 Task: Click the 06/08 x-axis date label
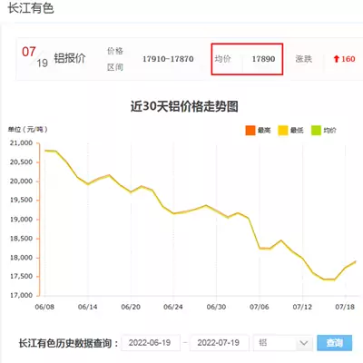point(44,307)
